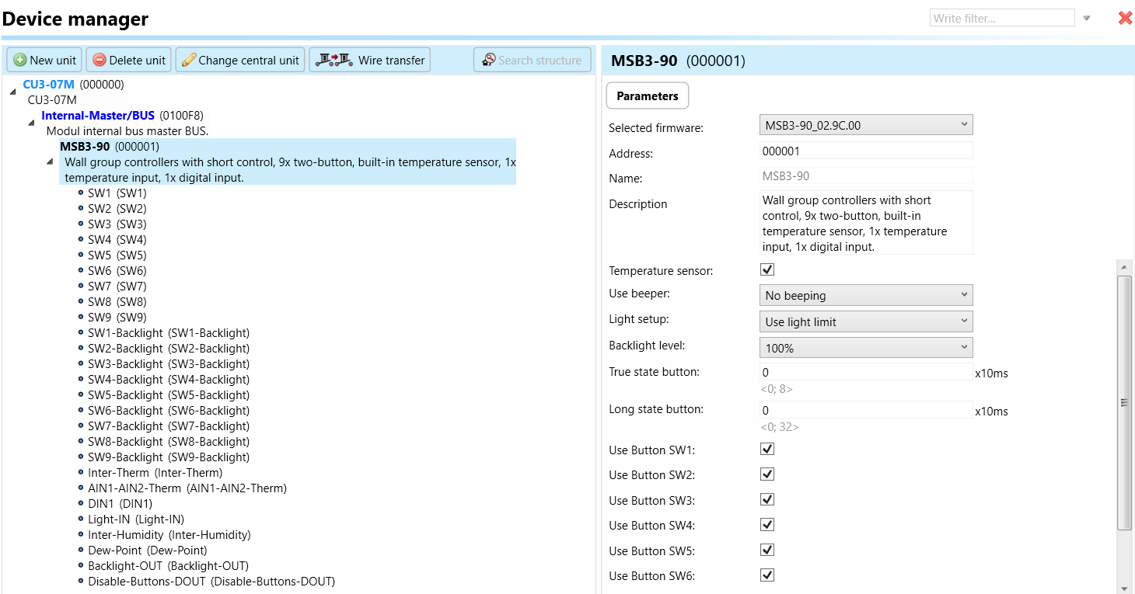Select Inter-Therm in the device tree
The height and width of the screenshot is (594, 1135).
click(155, 473)
